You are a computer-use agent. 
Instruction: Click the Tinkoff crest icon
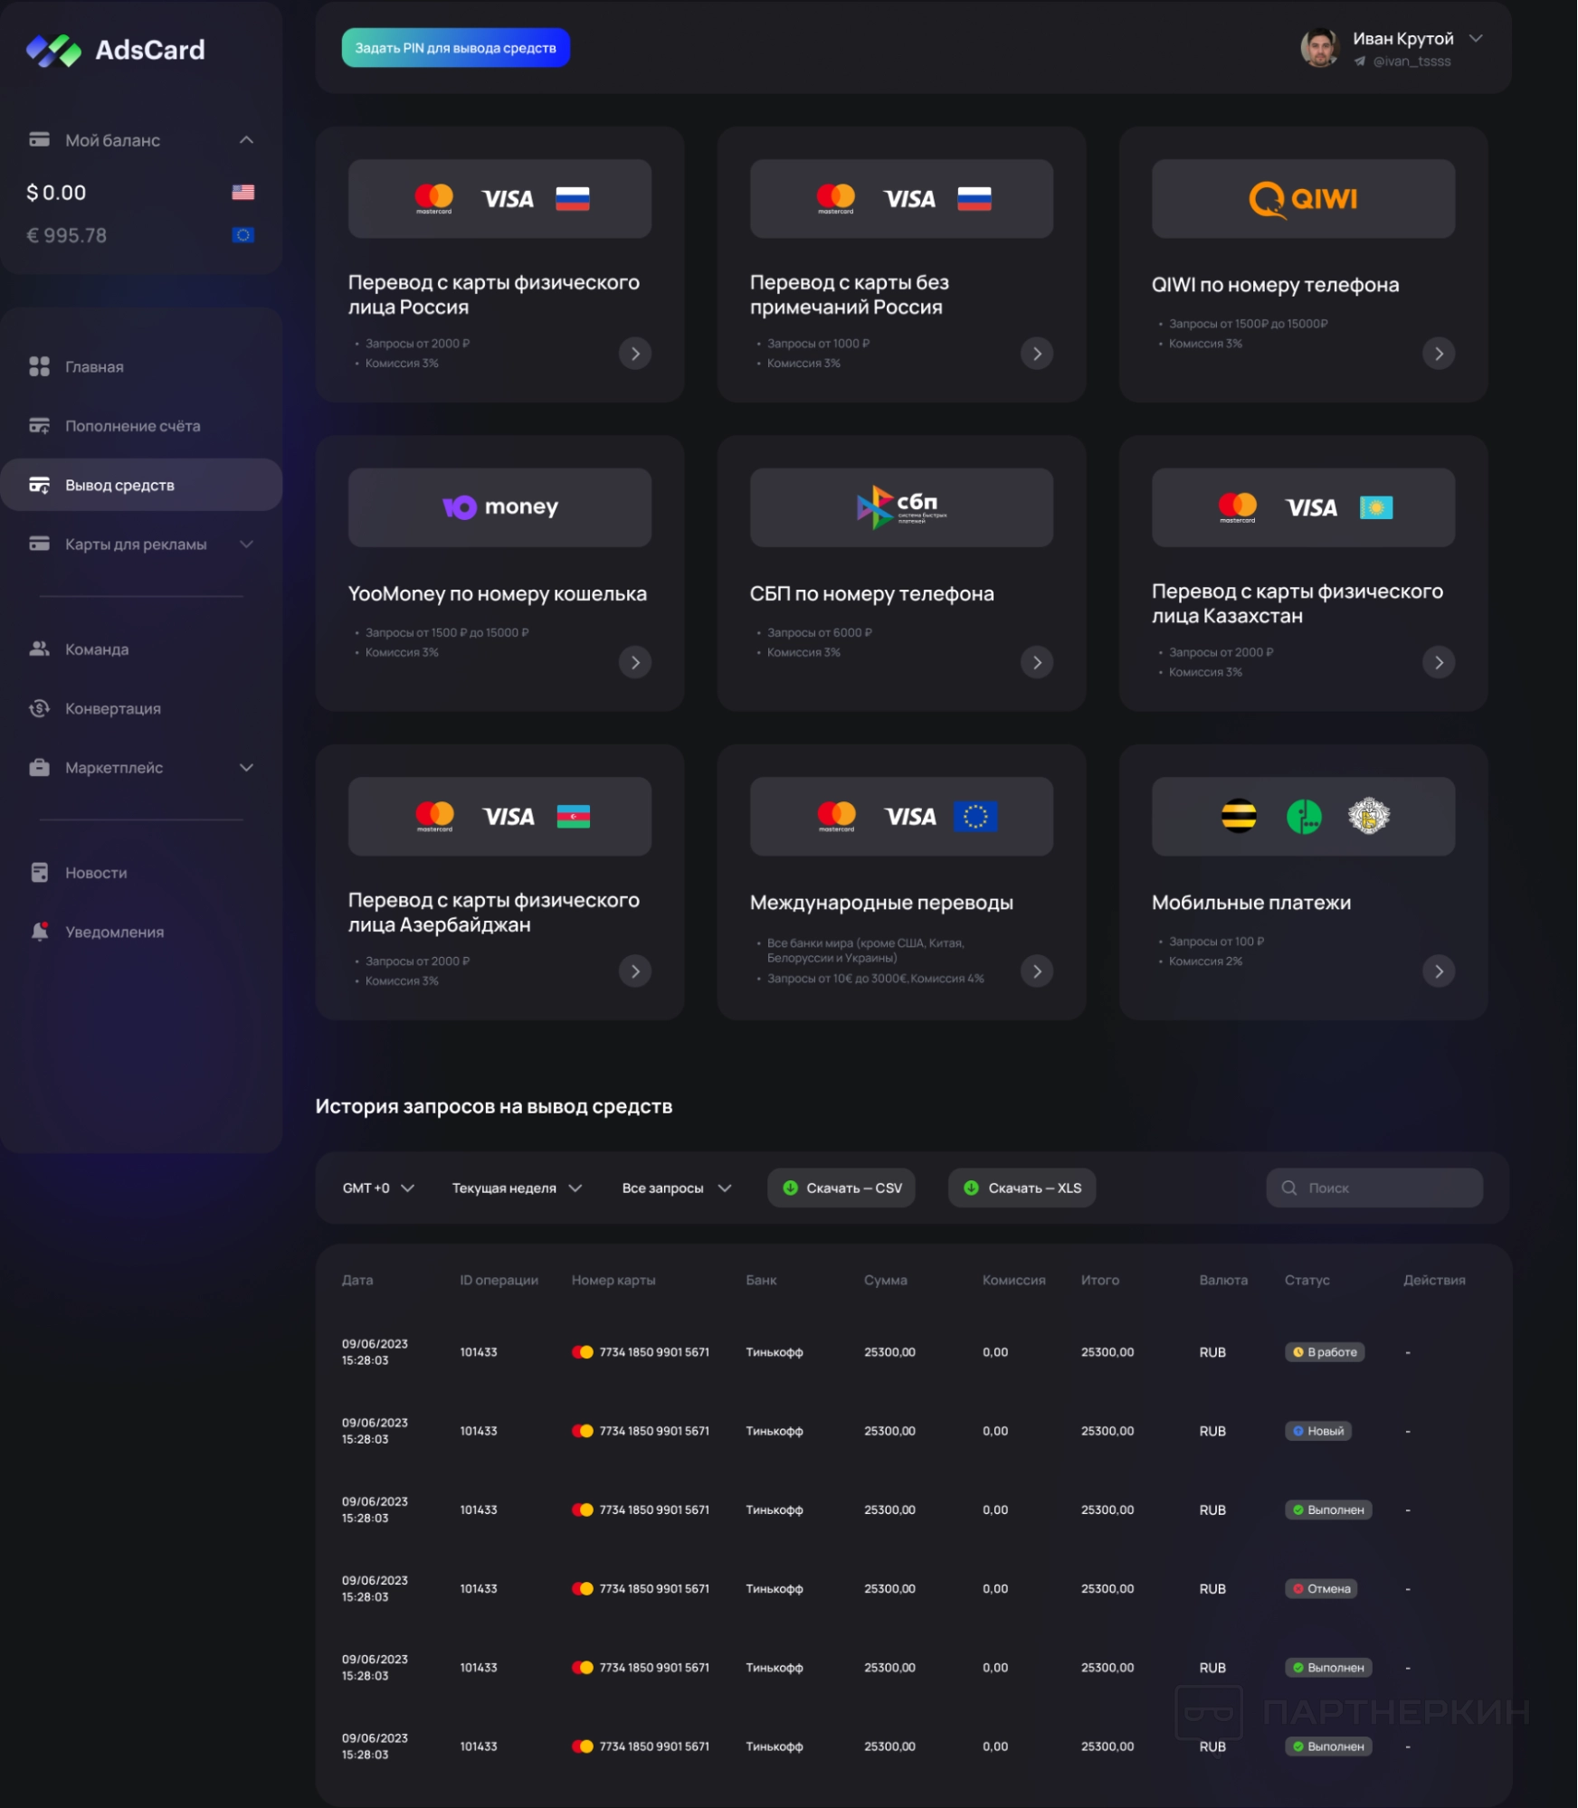(1369, 816)
